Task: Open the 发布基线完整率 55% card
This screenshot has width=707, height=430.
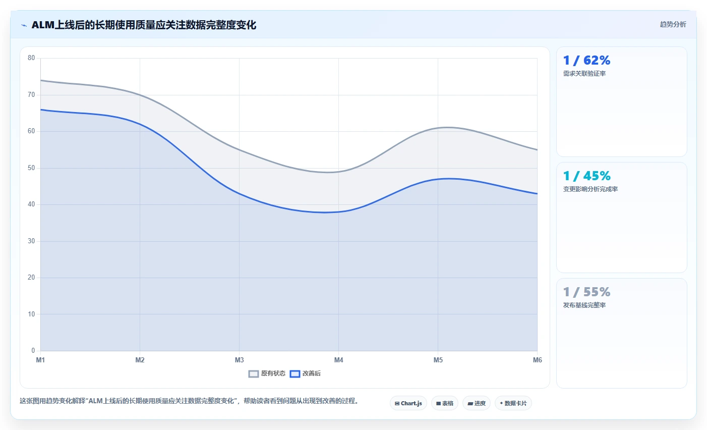Action: tap(622, 333)
